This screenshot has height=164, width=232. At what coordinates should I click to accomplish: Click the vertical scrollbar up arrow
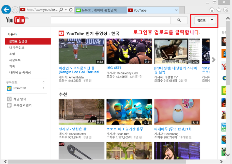click(x=228, y=18)
